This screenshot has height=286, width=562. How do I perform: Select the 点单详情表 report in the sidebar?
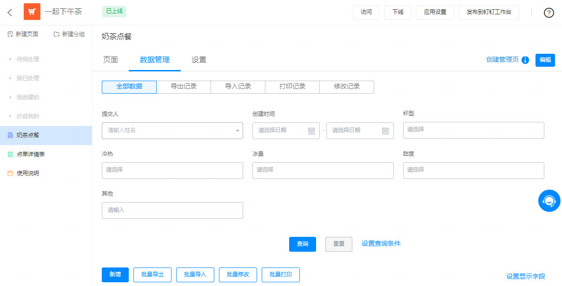(x=31, y=154)
